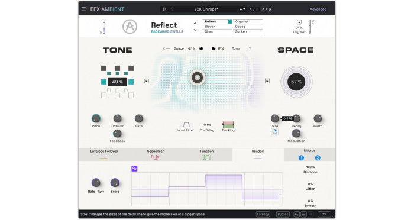Image resolution: width=414 pixels, height=220 pixels.
Task: Click the Width knob
Action: tap(318, 118)
